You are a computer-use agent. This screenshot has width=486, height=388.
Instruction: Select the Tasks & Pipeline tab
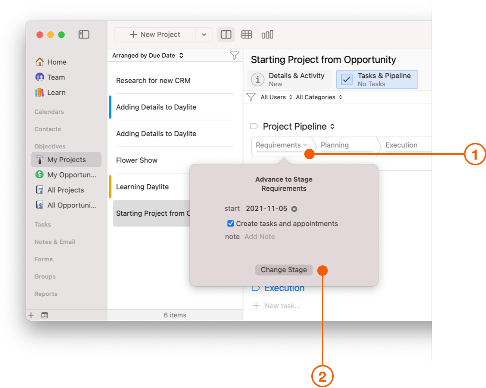(377, 79)
